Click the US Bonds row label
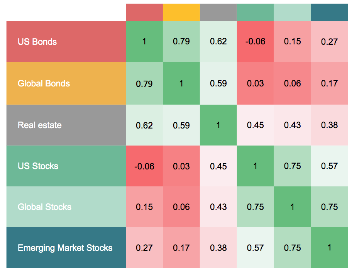This screenshot has width=352, height=274. pos(66,42)
